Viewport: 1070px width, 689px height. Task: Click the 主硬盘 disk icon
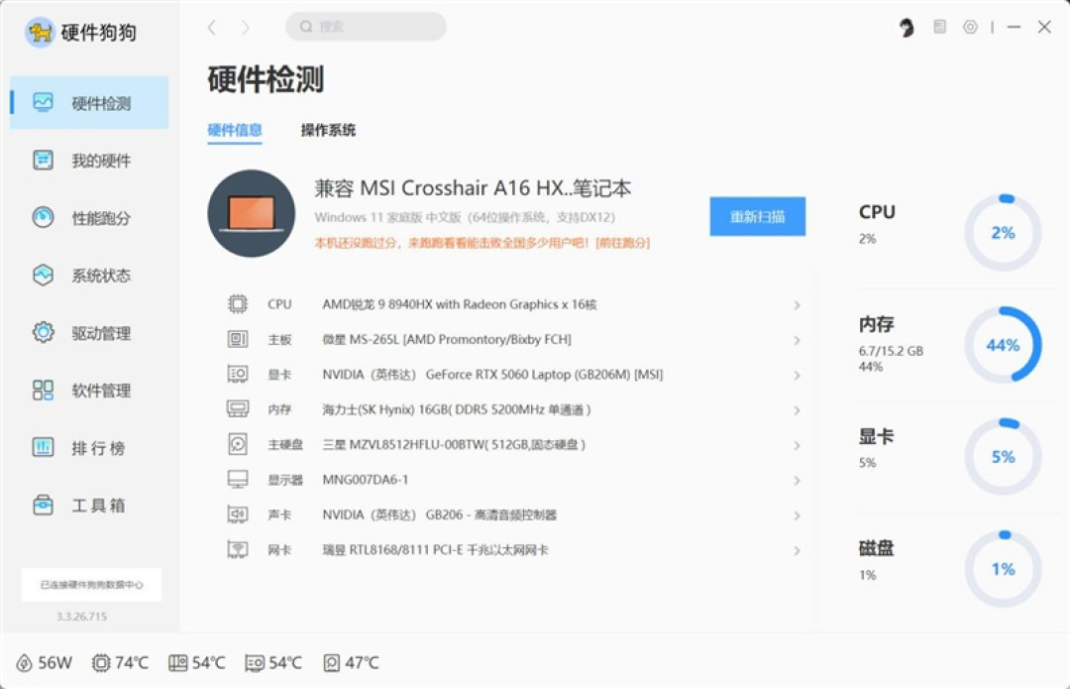[x=238, y=444]
